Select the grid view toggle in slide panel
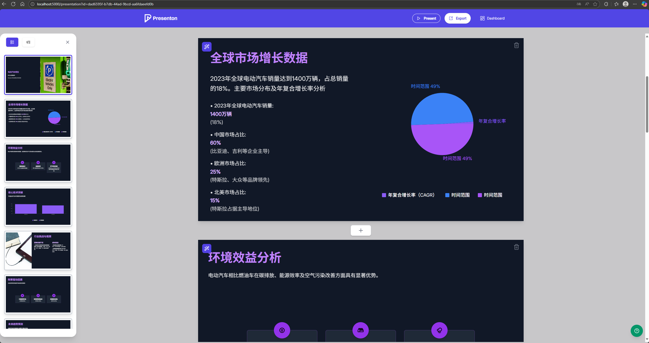 pos(12,42)
